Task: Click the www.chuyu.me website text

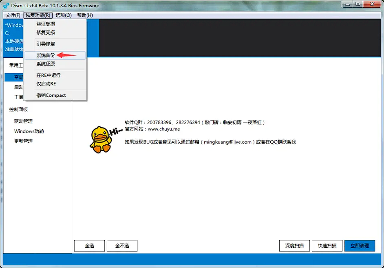Action: [x=164, y=129]
